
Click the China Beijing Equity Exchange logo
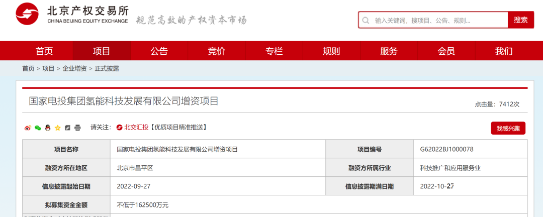[x=72, y=14]
